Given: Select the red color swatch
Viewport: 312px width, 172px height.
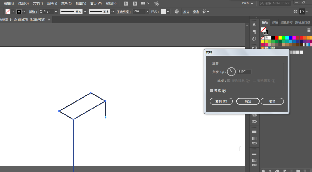Looking at the screenshot, I should coord(276,38).
